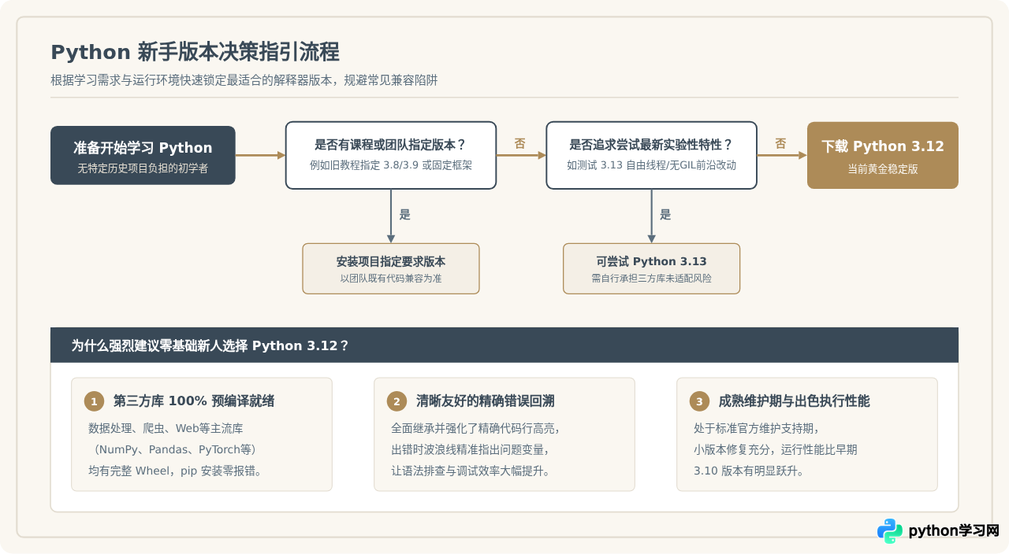Click the text '无特定历史项目负担的初学者'
This screenshot has width=1009, height=554.
[143, 168]
